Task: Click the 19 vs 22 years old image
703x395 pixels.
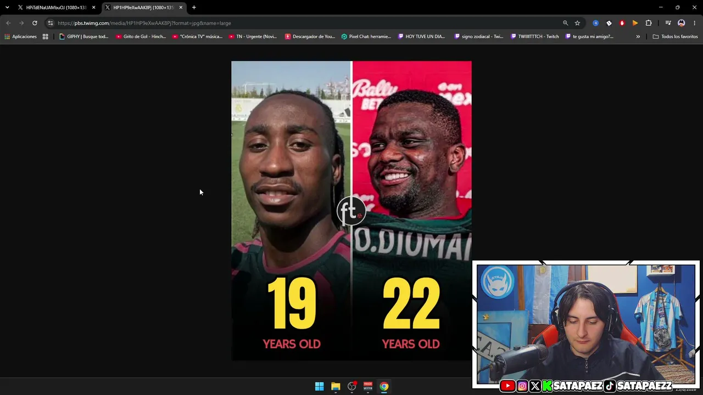Action: pos(351,211)
